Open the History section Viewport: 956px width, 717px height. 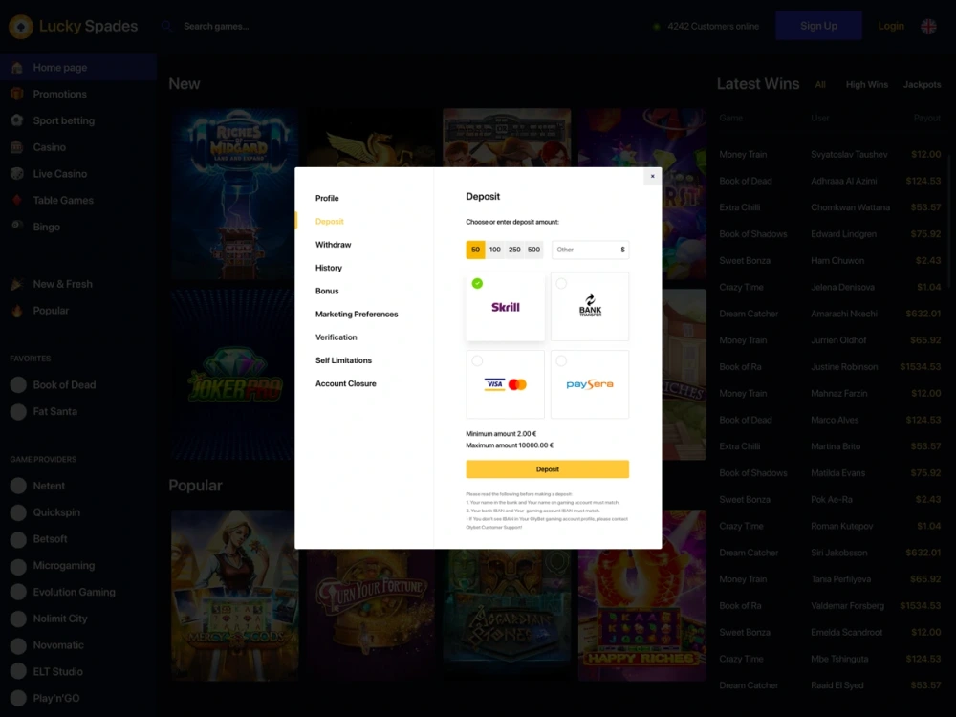tap(329, 268)
